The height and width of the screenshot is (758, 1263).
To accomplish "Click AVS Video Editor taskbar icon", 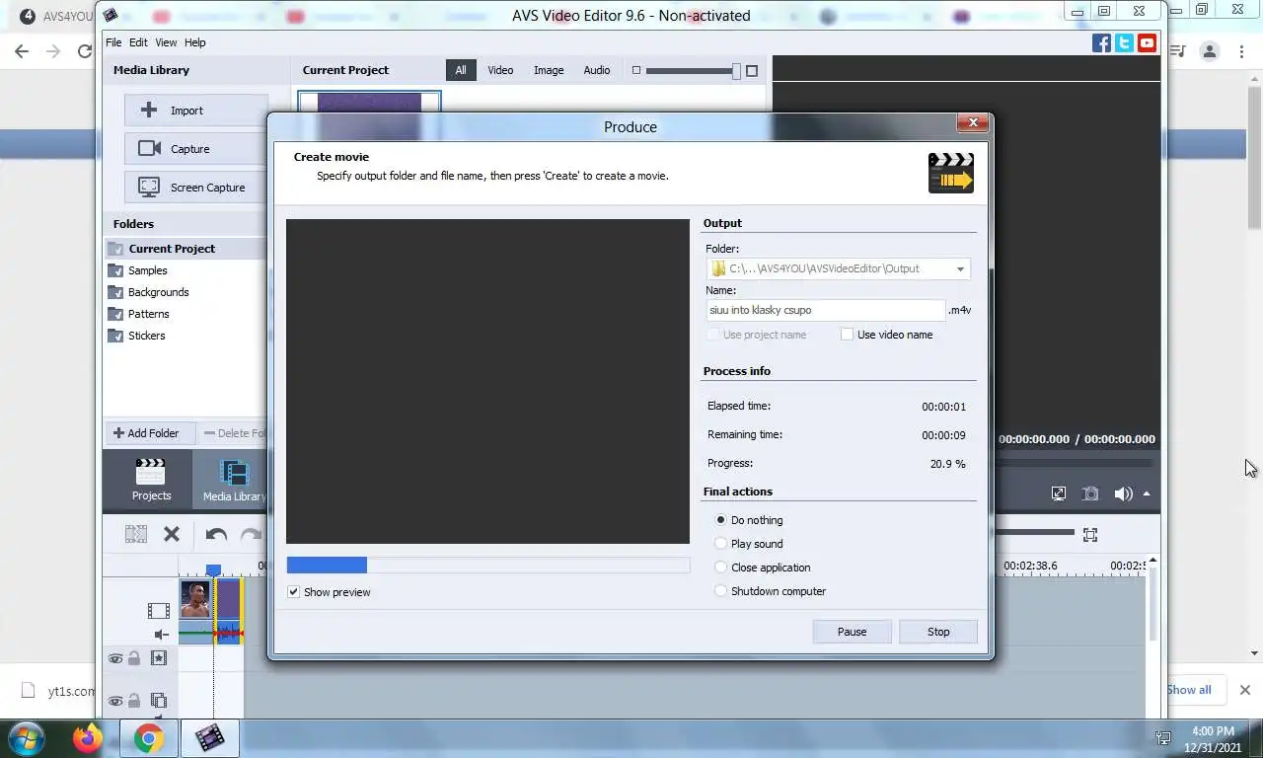I will pos(209,737).
